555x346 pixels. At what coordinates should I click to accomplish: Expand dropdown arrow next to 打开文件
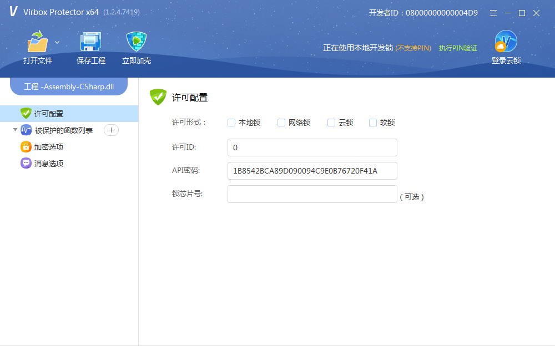tap(57, 43)
